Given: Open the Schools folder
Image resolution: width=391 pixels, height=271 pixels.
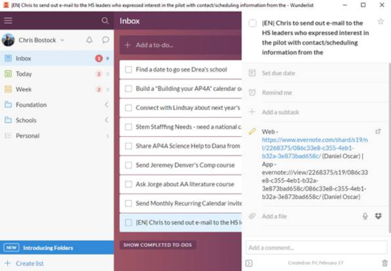Looking at the screenshot, I should (x=57, y=120).
